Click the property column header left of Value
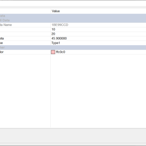The width and height of the screenshot is (146, 146). point(25,11)
